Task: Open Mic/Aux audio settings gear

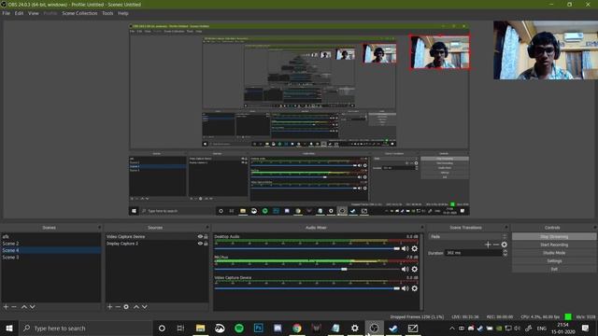Action: tap(415, 270)
